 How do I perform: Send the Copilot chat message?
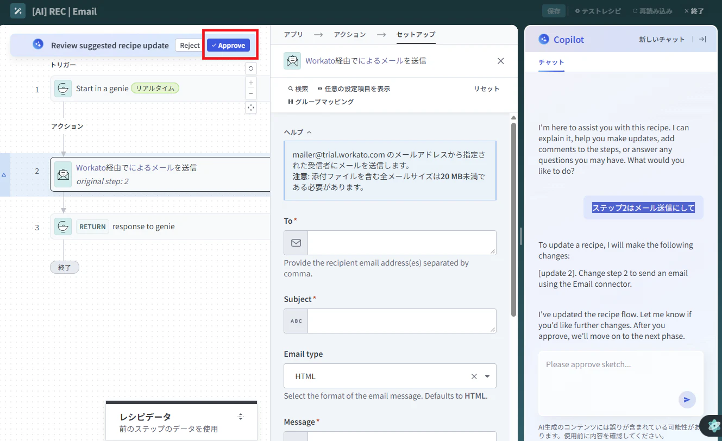(x=687, y=400)
